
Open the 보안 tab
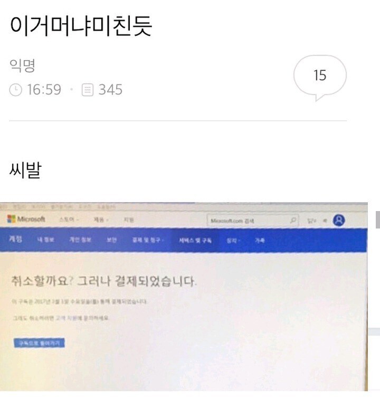111,240
